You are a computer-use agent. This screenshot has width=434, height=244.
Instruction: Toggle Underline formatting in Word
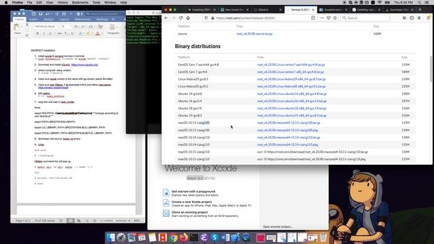pyautogui.click(x=50, y=33)
